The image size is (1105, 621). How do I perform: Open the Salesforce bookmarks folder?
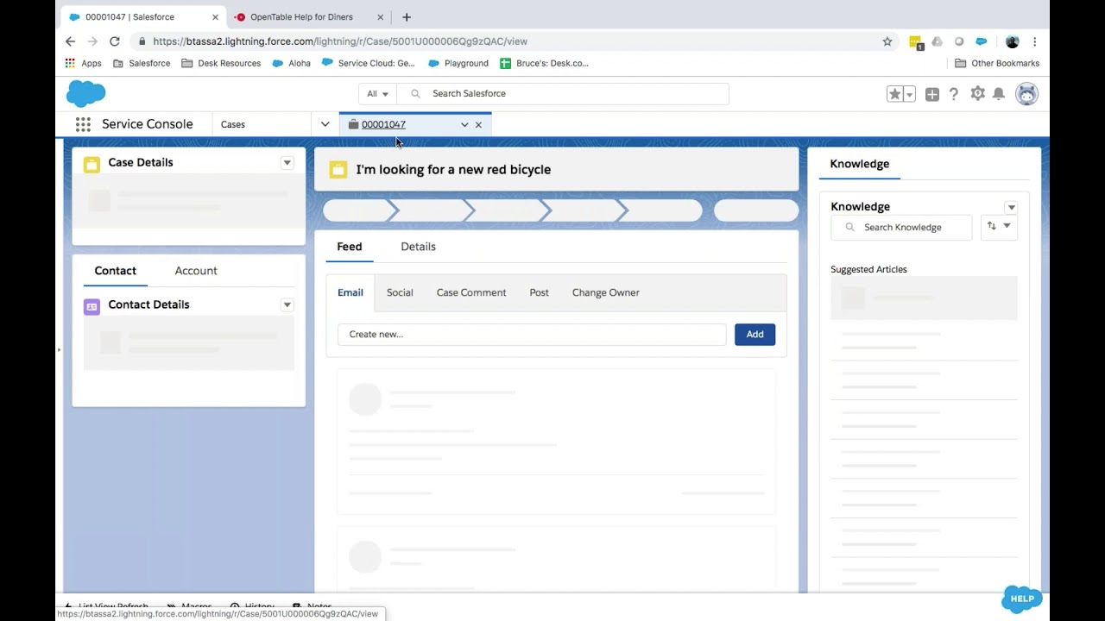coord(142,63)
